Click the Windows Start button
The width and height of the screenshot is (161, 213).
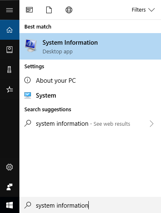(9, 205)
